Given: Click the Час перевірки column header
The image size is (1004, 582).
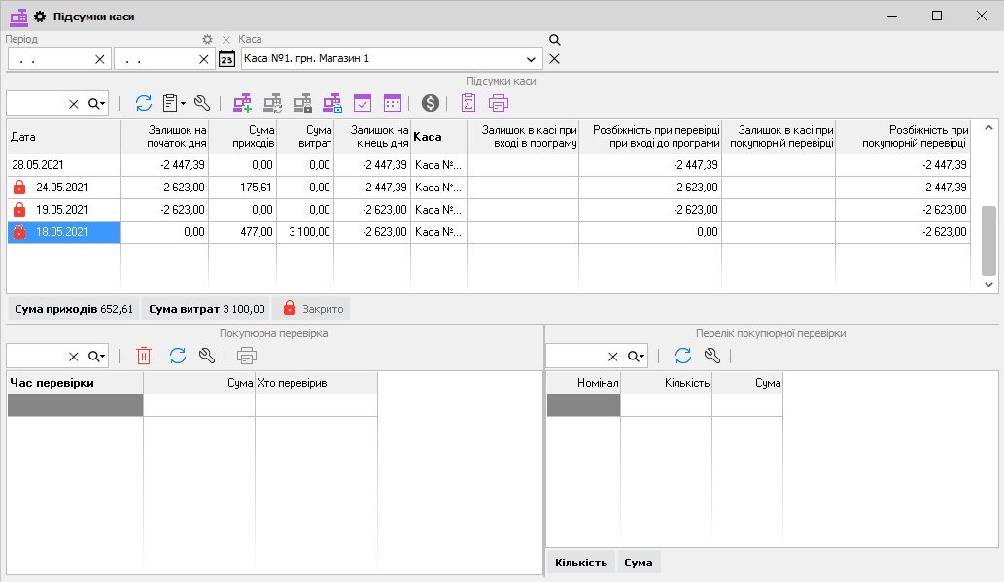Looking at the screenshot, I should point(76,383).
